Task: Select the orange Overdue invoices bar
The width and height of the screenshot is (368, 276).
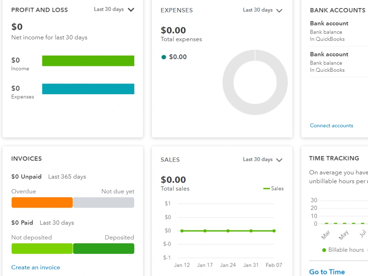Action: click(42, 202)
